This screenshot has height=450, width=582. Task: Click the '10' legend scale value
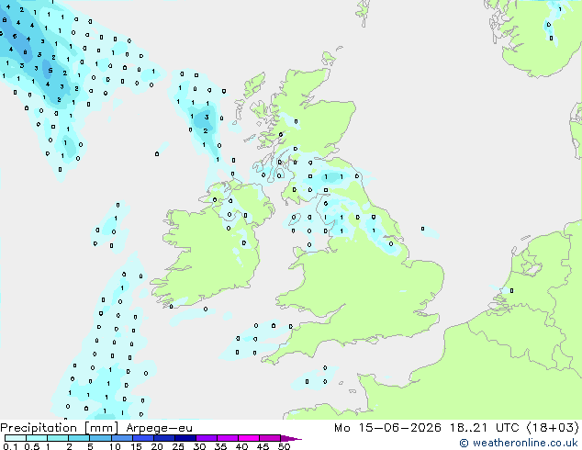coord(115,446)
